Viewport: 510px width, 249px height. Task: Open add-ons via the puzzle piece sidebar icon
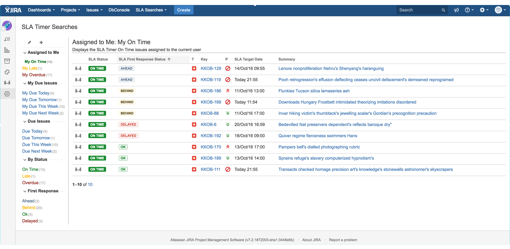tap(7, 72)
